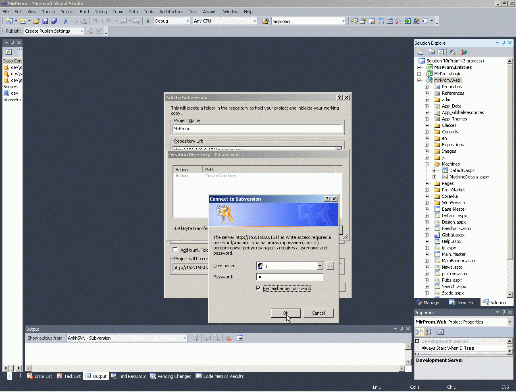The image size is (516, 392).
Task: Click the hammer and wrench toolbar icon
Action: (399, 21)
